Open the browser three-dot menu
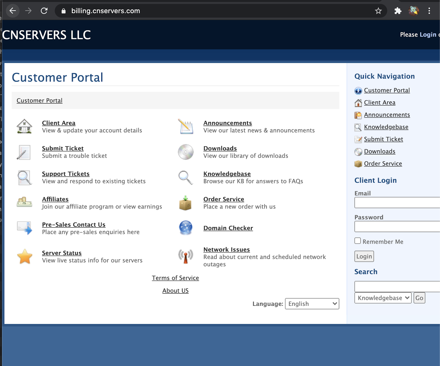This screenshot has width=440, height=366. [x=429, y=11]
